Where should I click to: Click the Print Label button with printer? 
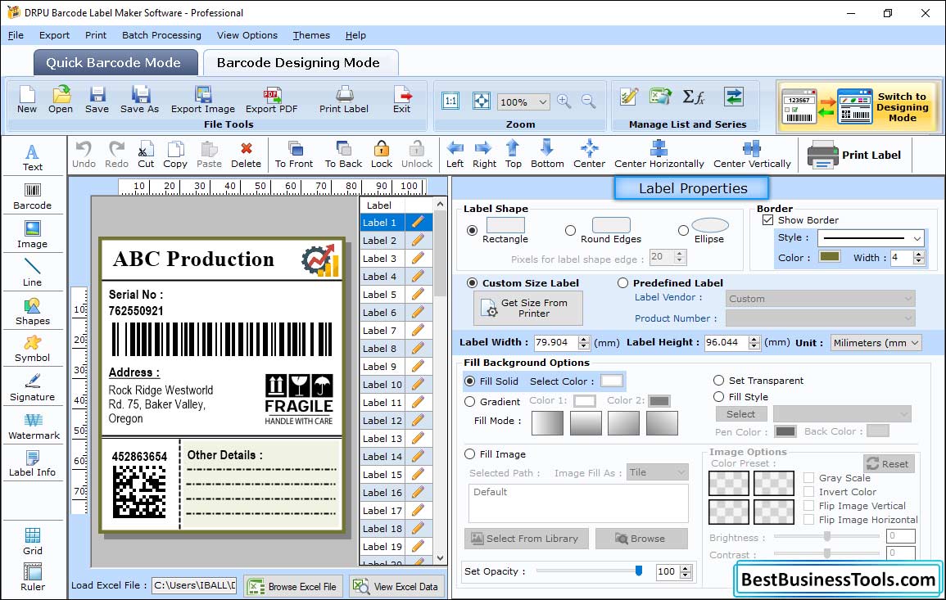coord(854,155)
